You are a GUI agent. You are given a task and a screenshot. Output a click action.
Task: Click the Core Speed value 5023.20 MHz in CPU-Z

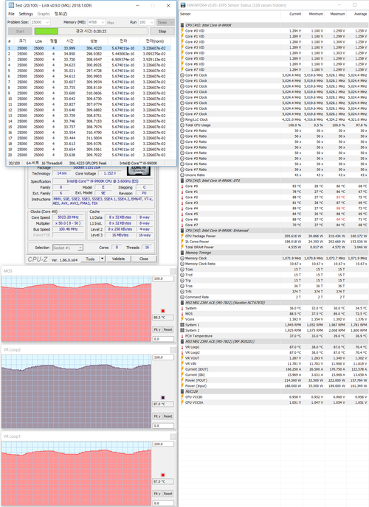point(69,217)
